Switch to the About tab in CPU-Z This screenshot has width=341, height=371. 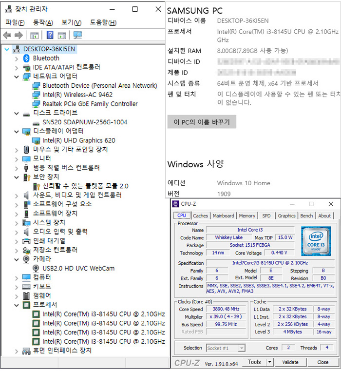(324, 216)
